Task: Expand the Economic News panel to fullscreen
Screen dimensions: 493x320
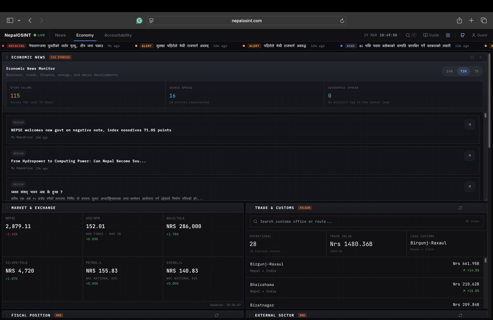Action: coord(472,57)
